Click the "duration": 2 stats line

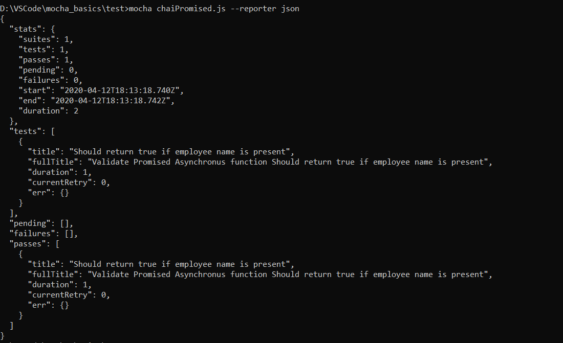click(48, 111)
